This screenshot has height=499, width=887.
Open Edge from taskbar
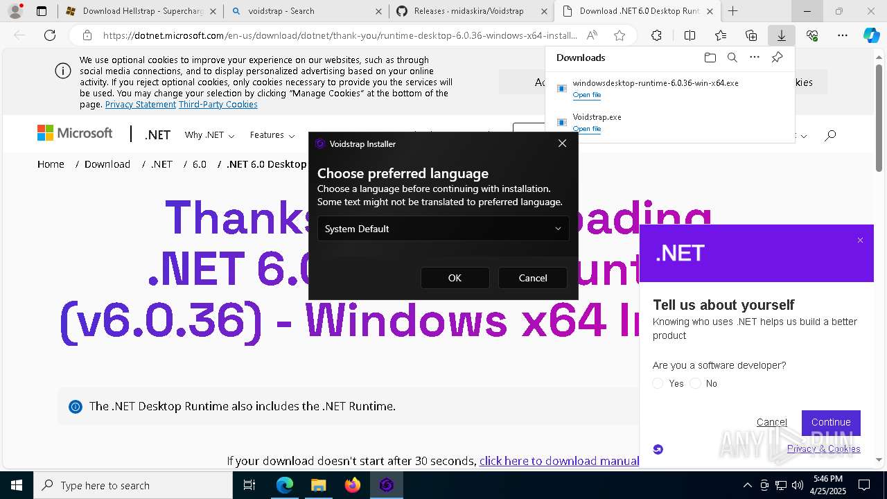(x=285, y=485)
